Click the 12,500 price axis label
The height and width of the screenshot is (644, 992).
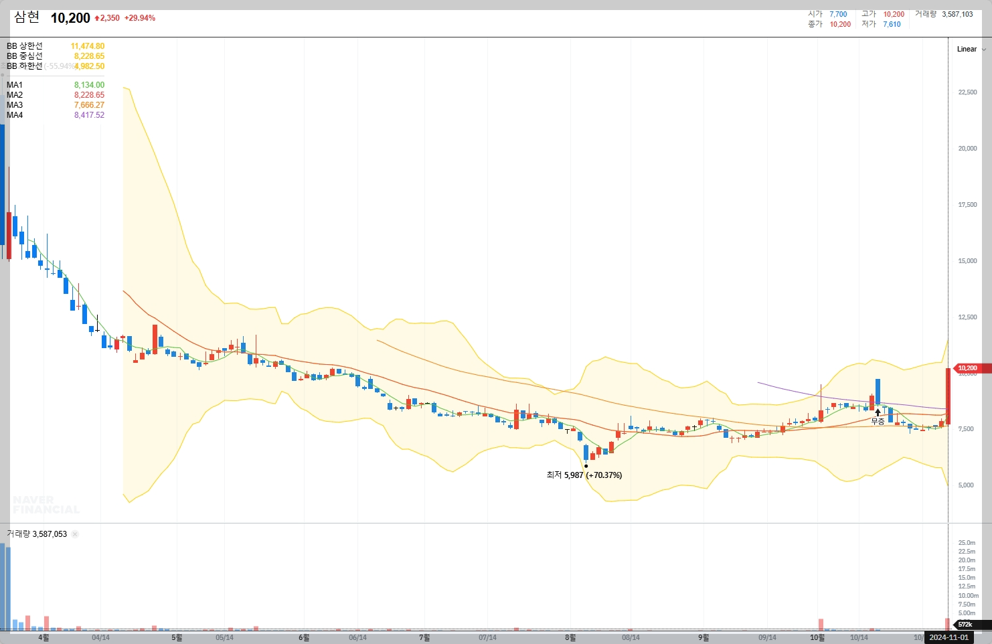(x=968, y=317)
